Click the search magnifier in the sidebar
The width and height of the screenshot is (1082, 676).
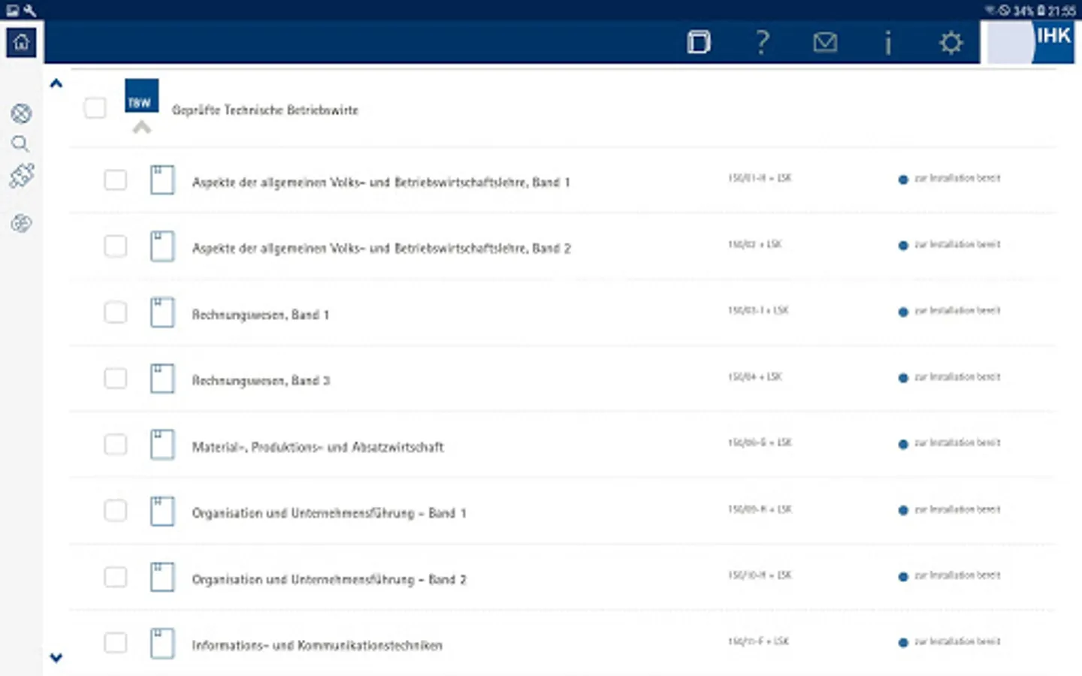[20, 143]
